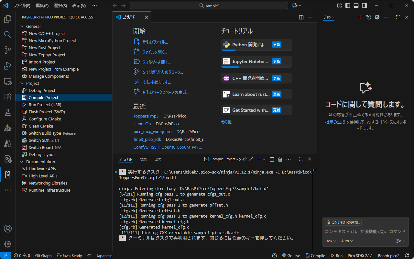Open errors and warnings count in status bar
The width and height of the screenshot is (414, 259).
pyautogui.click(x=22, y=255)
